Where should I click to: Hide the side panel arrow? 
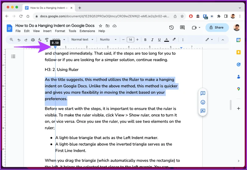point(238,161)
